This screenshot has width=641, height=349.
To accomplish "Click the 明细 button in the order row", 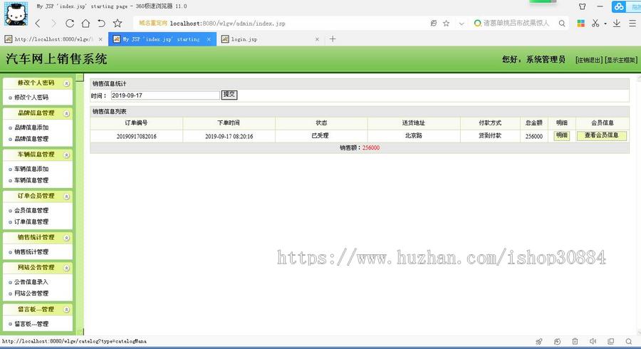I will (x=561, y=135).
